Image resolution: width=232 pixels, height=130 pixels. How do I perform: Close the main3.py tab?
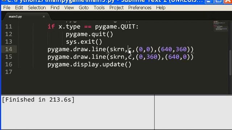(43, 17)
